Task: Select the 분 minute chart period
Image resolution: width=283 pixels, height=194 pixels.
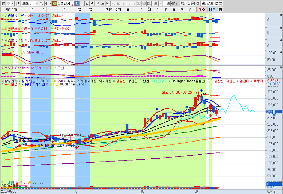Action: pos(98,3)
